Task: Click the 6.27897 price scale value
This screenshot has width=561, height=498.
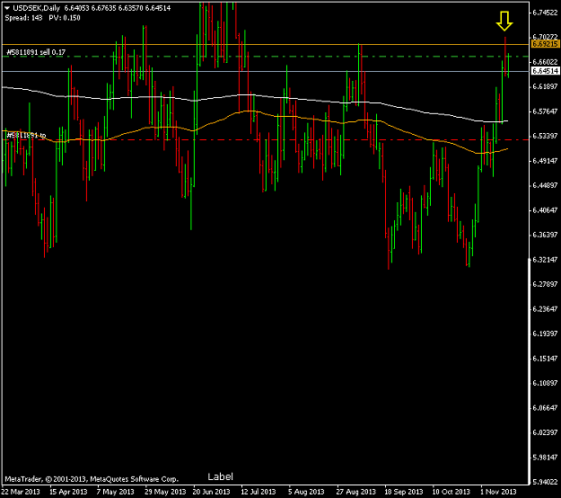Action: click(x=545, y=284)
